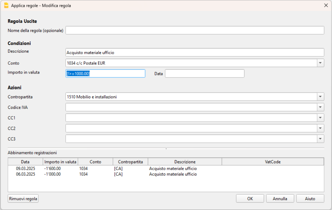The image size is (332, 210).
Task: Click the Descrizione text field
Action: pos(195,52)
